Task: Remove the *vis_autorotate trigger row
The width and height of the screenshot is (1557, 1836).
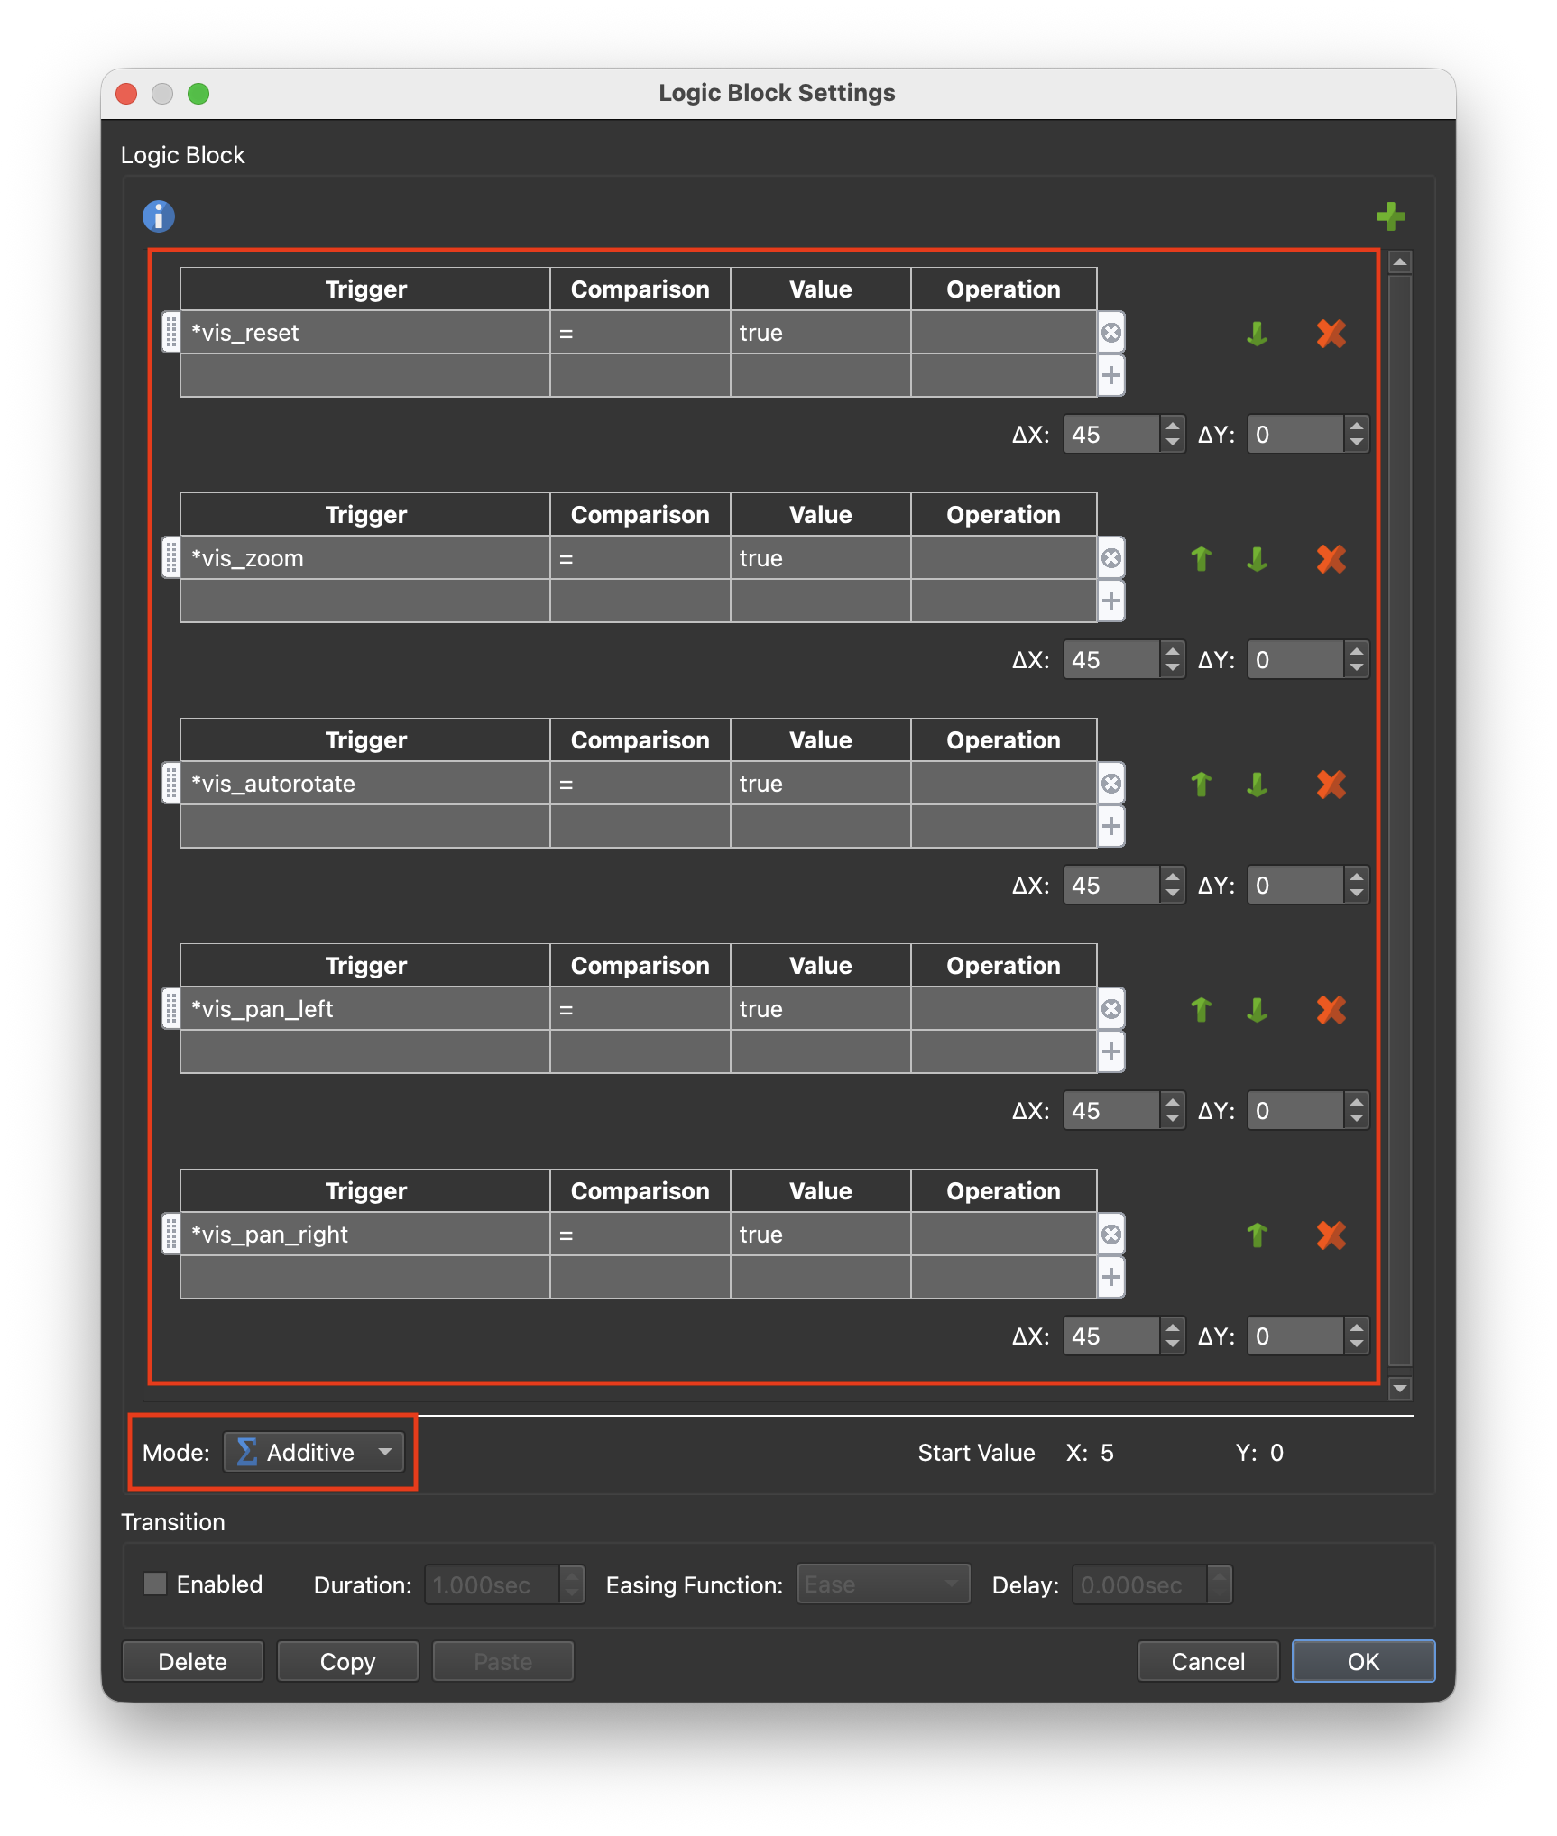Action: click(x=1111, y=784)
